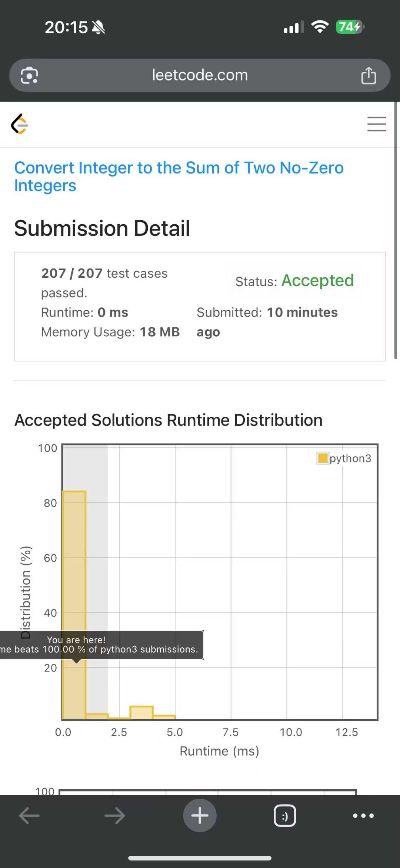This screenshot has width=400, height=868.
Task: Go back with the left arrow
Action: (29, 815)
